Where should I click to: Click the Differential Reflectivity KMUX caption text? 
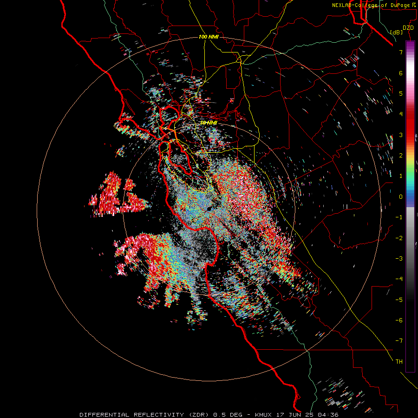[x=209, y=415]
